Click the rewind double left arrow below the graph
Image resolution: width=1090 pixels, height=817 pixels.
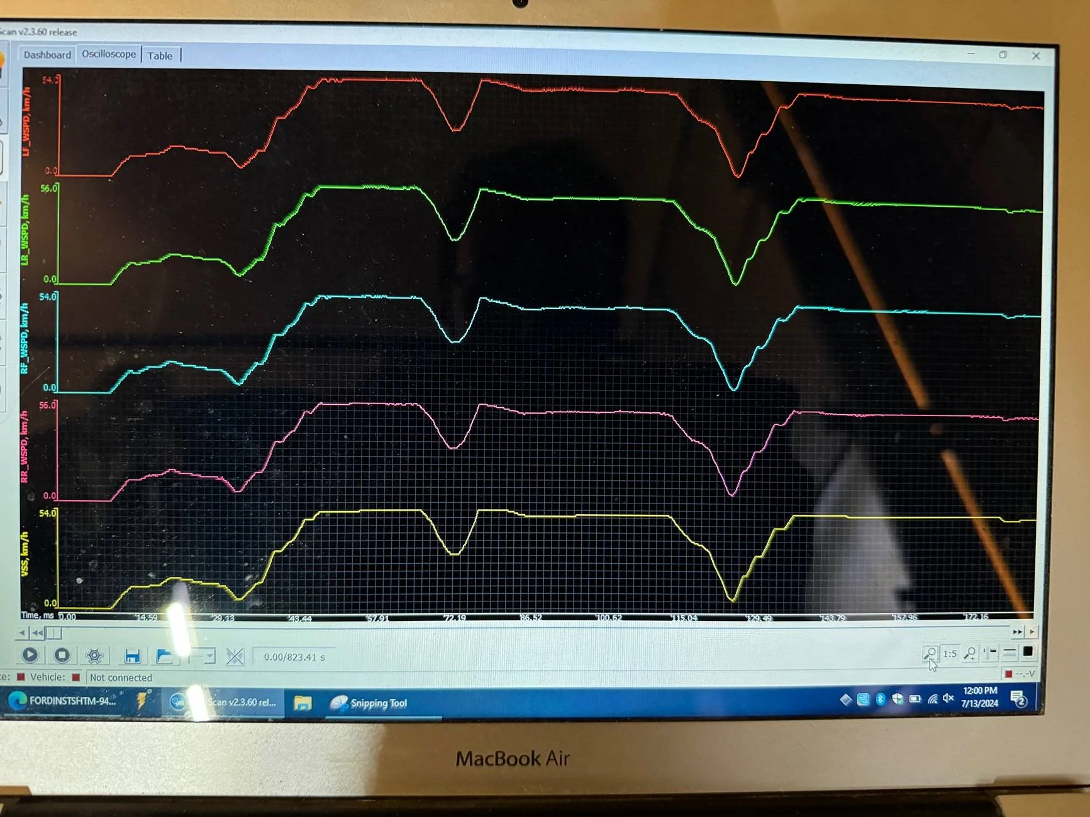pos(38,633)
